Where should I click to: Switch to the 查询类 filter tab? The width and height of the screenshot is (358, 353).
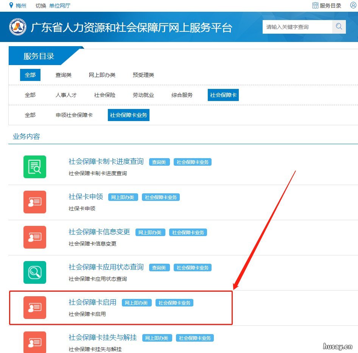tap(63, 75)
